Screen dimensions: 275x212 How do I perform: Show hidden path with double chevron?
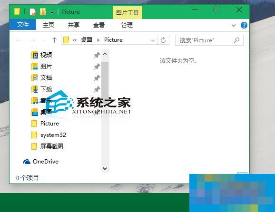coord(75,40)
